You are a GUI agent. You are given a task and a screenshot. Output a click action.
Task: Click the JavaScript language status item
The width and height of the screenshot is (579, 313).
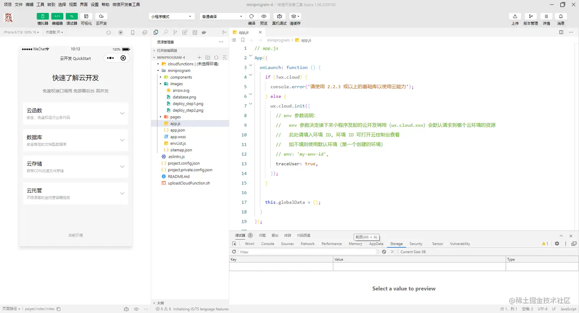(568, 309)
